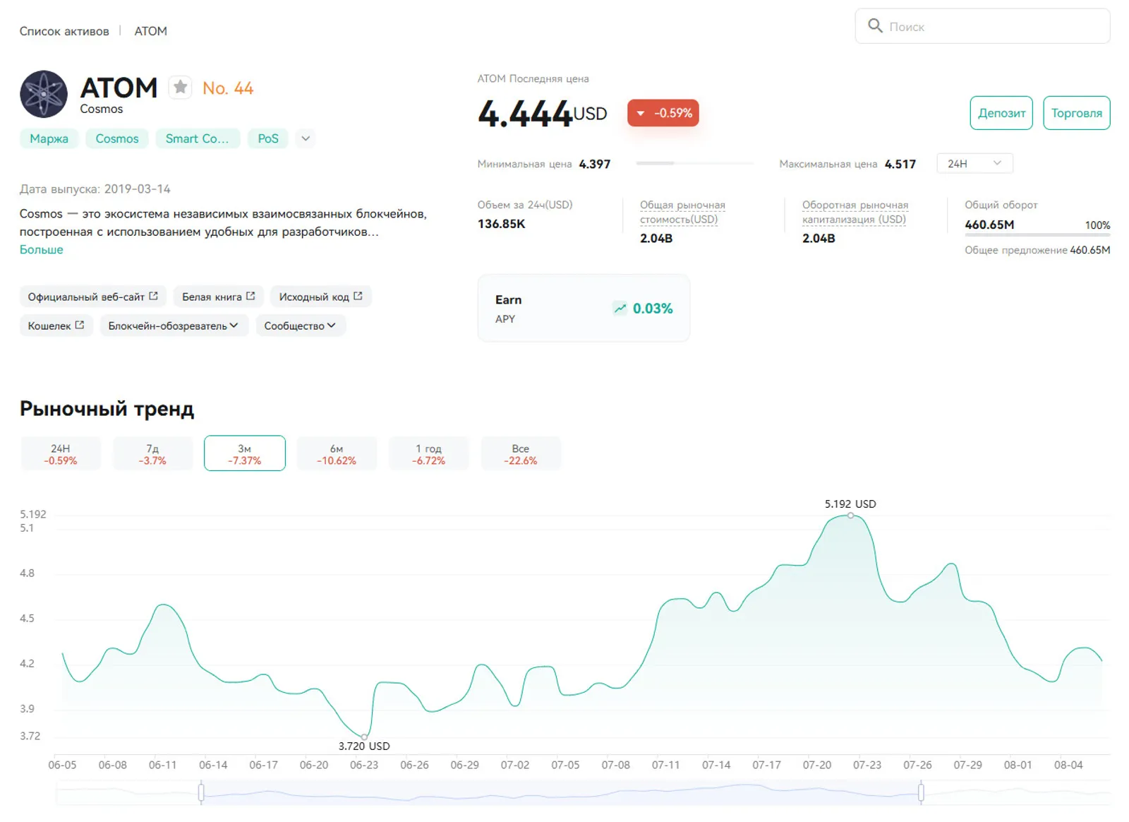1129x822 pixels.
Task: Click the Общий оборот progress bar
Action: tap(1037, 234)
